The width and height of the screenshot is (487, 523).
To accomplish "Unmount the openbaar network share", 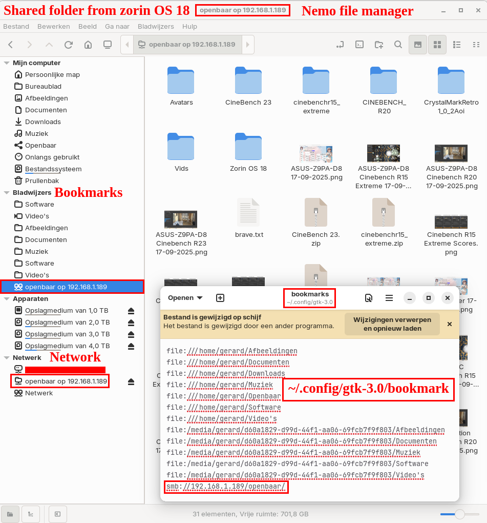I will (131, 381).
